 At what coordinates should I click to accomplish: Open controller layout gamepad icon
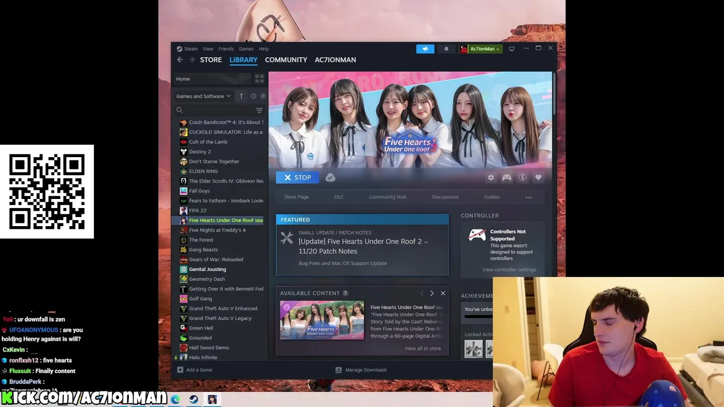(x=507, y=177)
